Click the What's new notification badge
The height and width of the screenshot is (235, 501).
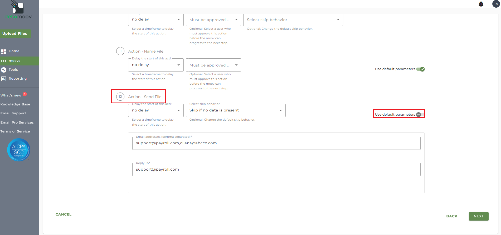point(25,94)
